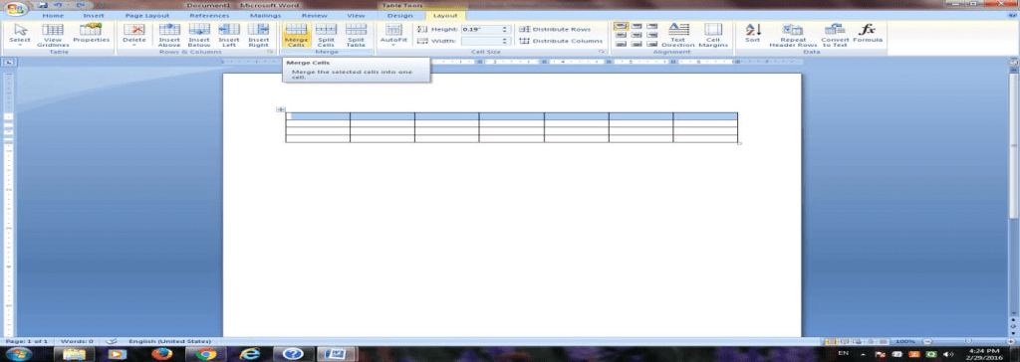This screenshot has width=1020, height=362.
Task: Switch to Table Tools Design tab
Action: 399,16
